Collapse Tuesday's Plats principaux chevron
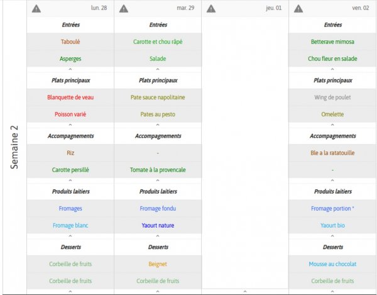Screen dimensions: 377x295 pos(158,125)
